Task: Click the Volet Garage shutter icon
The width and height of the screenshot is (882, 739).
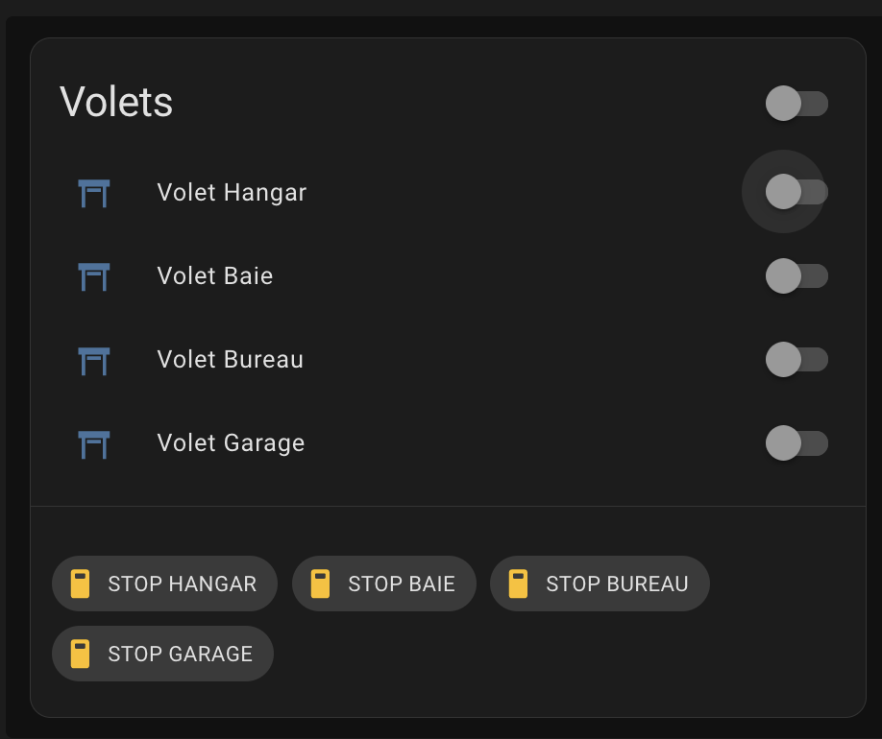Action: tap(94, 444)
